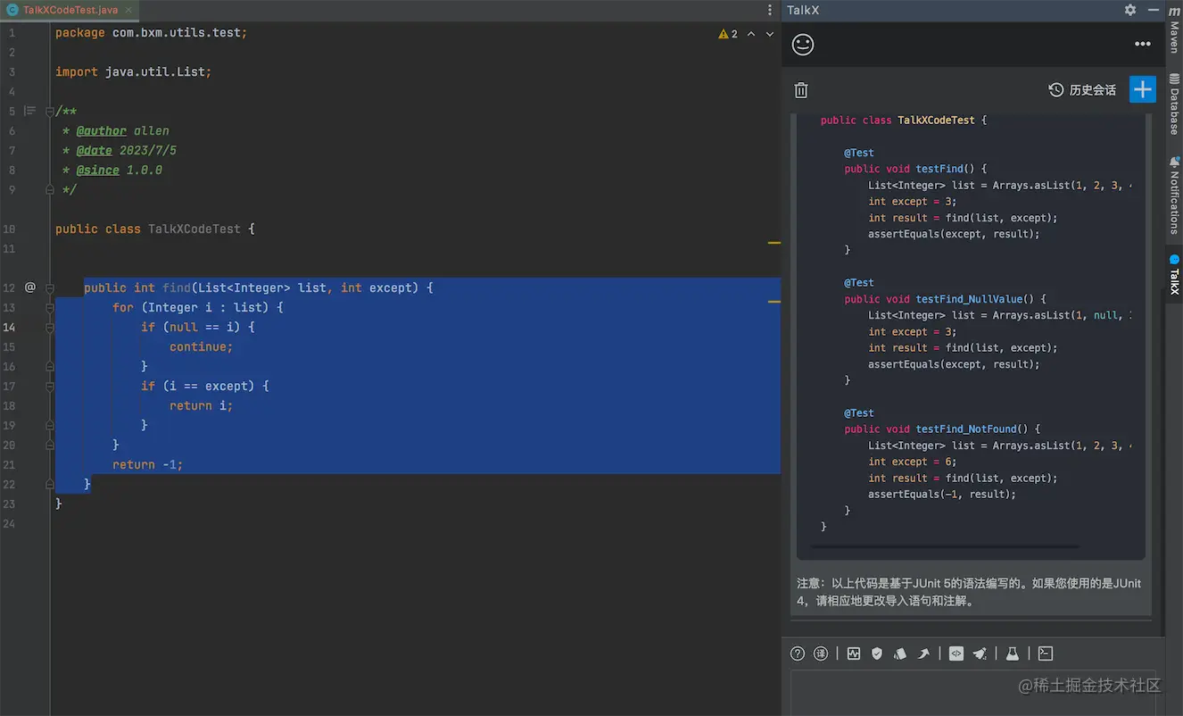1183x716 pixels.
Task: Click the fold end marker at line 16
Action: coord(50,366)
